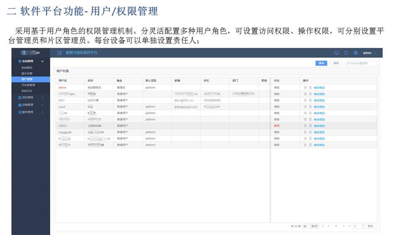
Task: Expand the 项目管理 sidebar section
Action: click(42, 97)
